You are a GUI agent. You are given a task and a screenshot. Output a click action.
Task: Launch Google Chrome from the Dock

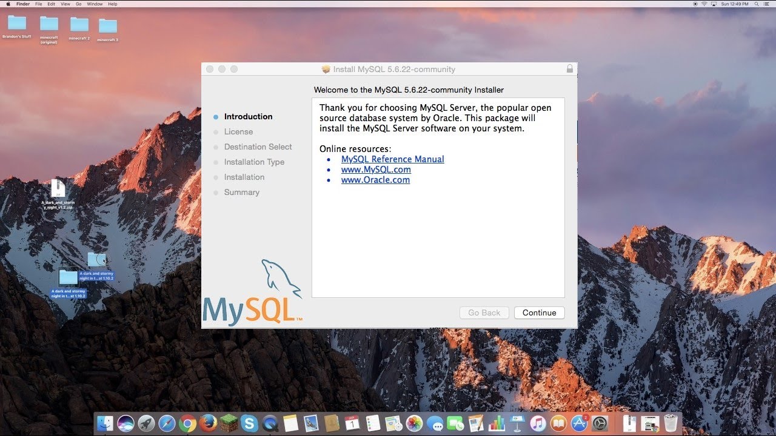pos(187,423)
